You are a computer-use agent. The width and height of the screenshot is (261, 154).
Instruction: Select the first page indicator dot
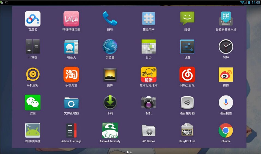pyautogui.click(x=127, y=152)
